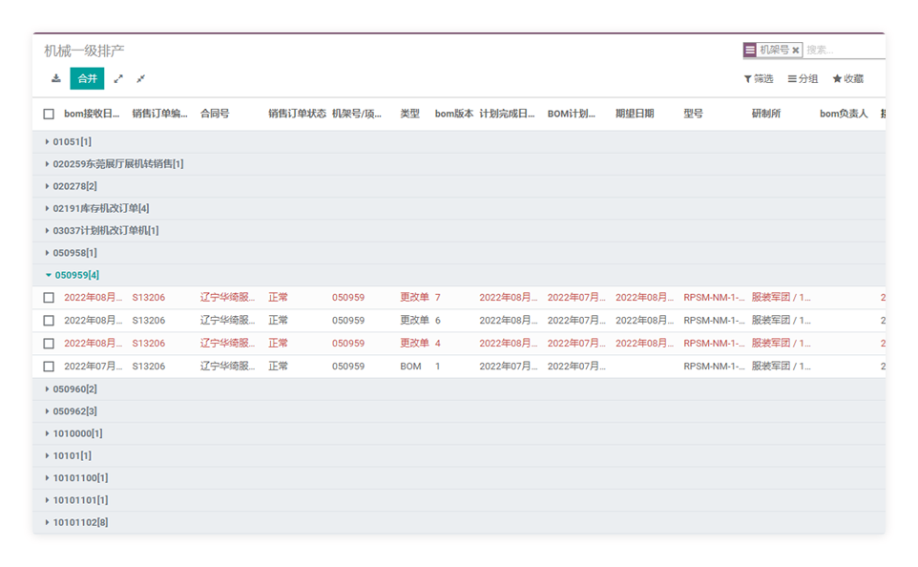The image size is (918, 567).
Task: Click the collapse all groups icon
Action: 140,78
